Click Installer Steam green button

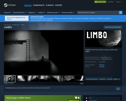coord(100,2)
